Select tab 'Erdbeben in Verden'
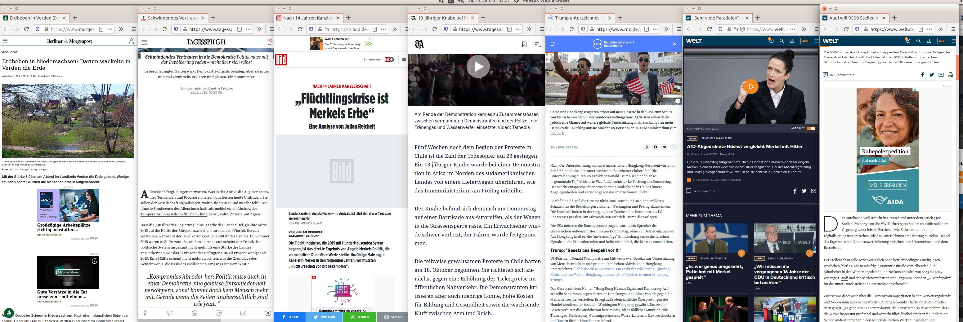Screen dimensions: 963x322 (x=34, y=18)
